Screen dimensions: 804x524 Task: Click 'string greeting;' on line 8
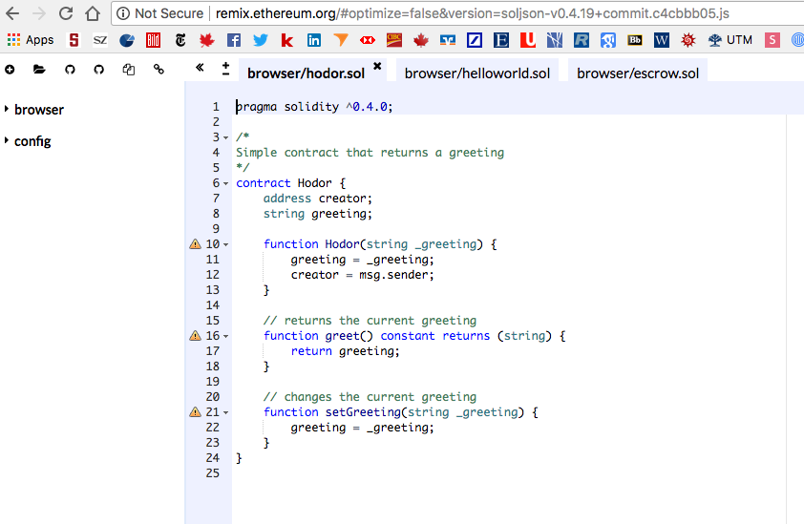click(x=318, y=214)
